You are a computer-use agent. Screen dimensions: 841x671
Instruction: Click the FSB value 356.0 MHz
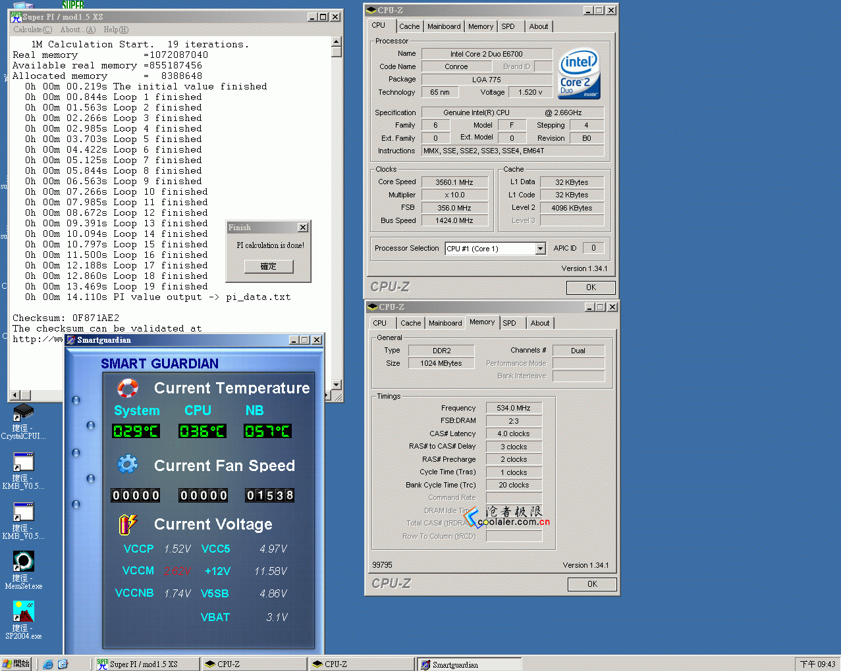pyautogui.click(x=454, y=208)
